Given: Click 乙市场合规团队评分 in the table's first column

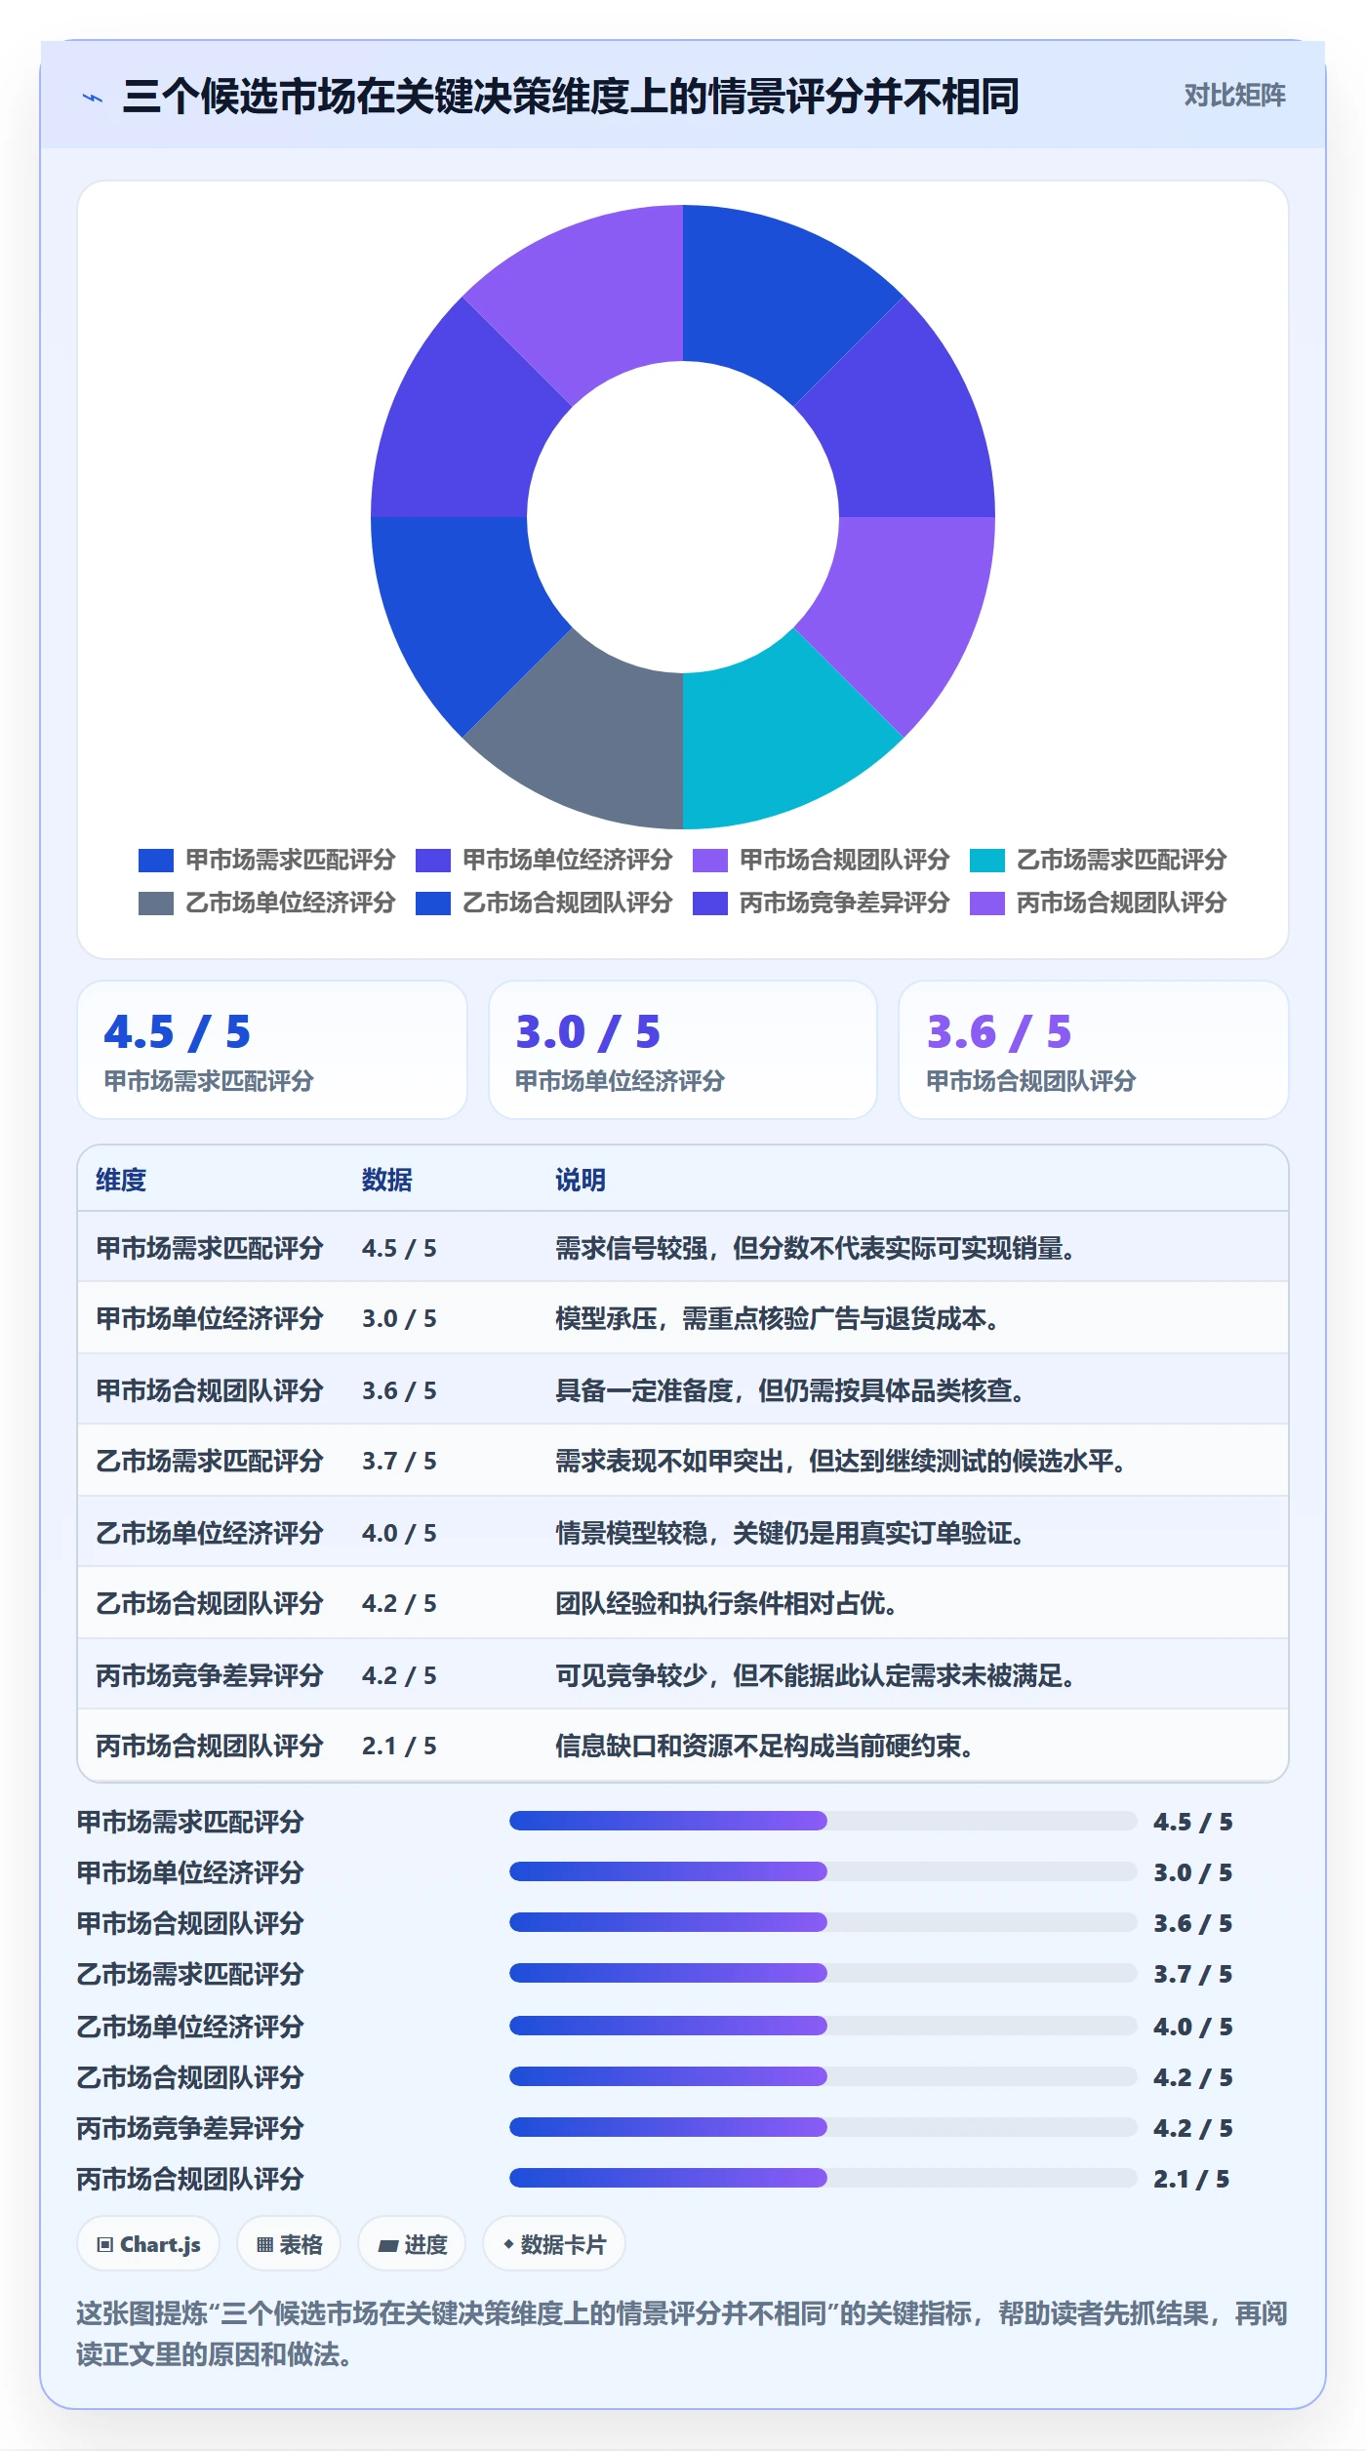Looking at the screenshot, I should (210, 1603).
